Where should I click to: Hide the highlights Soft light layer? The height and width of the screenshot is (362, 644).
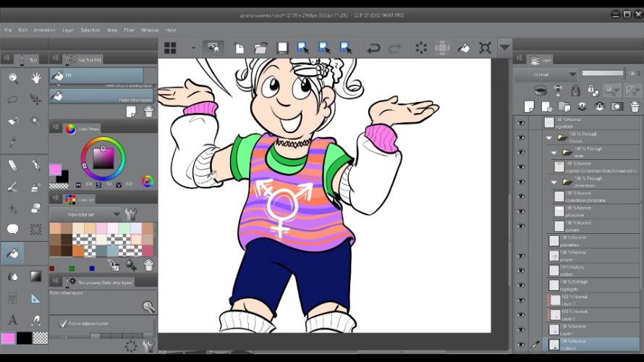(x=521, y=285)
